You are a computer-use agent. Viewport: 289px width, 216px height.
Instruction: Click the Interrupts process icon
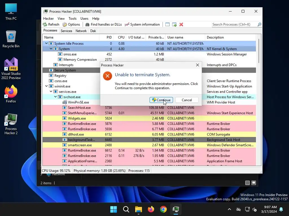pos(56,65)
